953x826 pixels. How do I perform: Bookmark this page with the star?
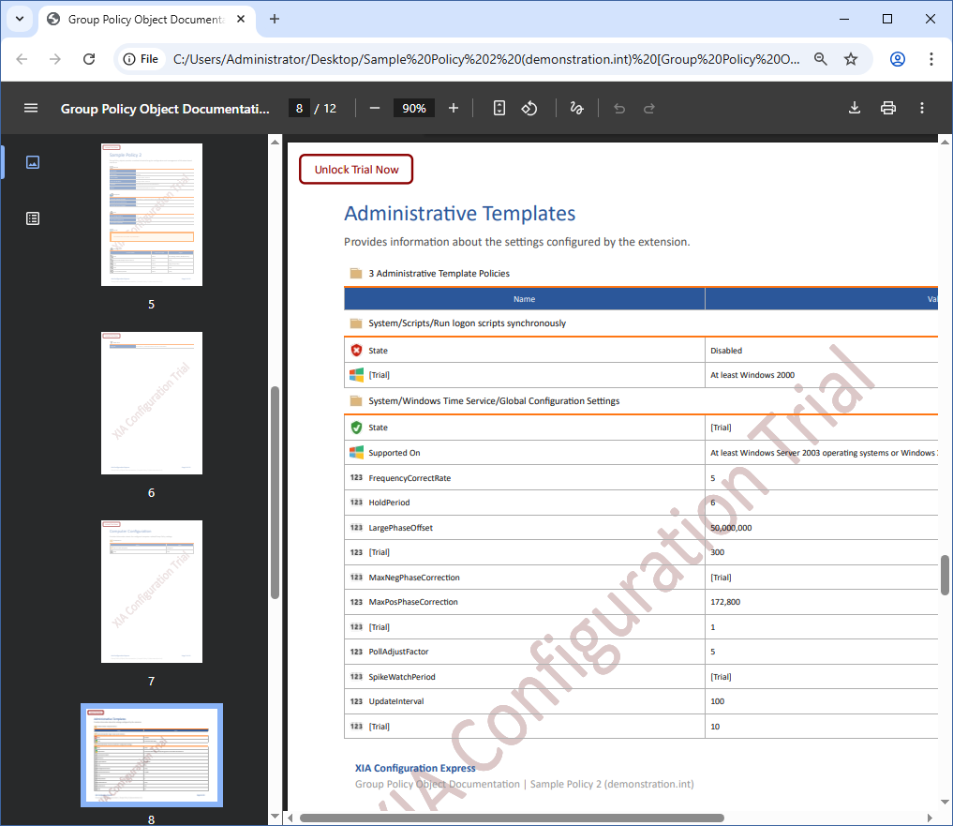(x=851, y=59)
